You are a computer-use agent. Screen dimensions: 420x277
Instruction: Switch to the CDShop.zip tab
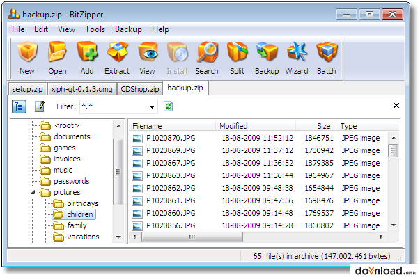tap(140, 89)
